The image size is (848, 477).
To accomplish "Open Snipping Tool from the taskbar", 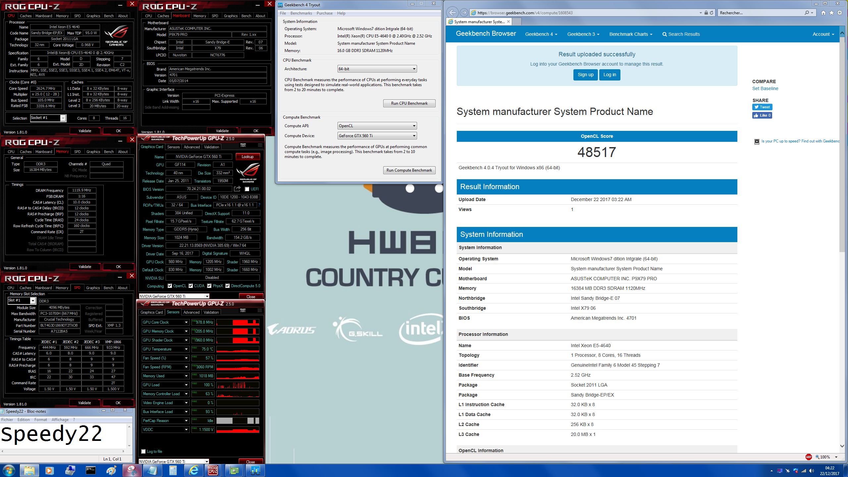I will [x=132, y=470].
